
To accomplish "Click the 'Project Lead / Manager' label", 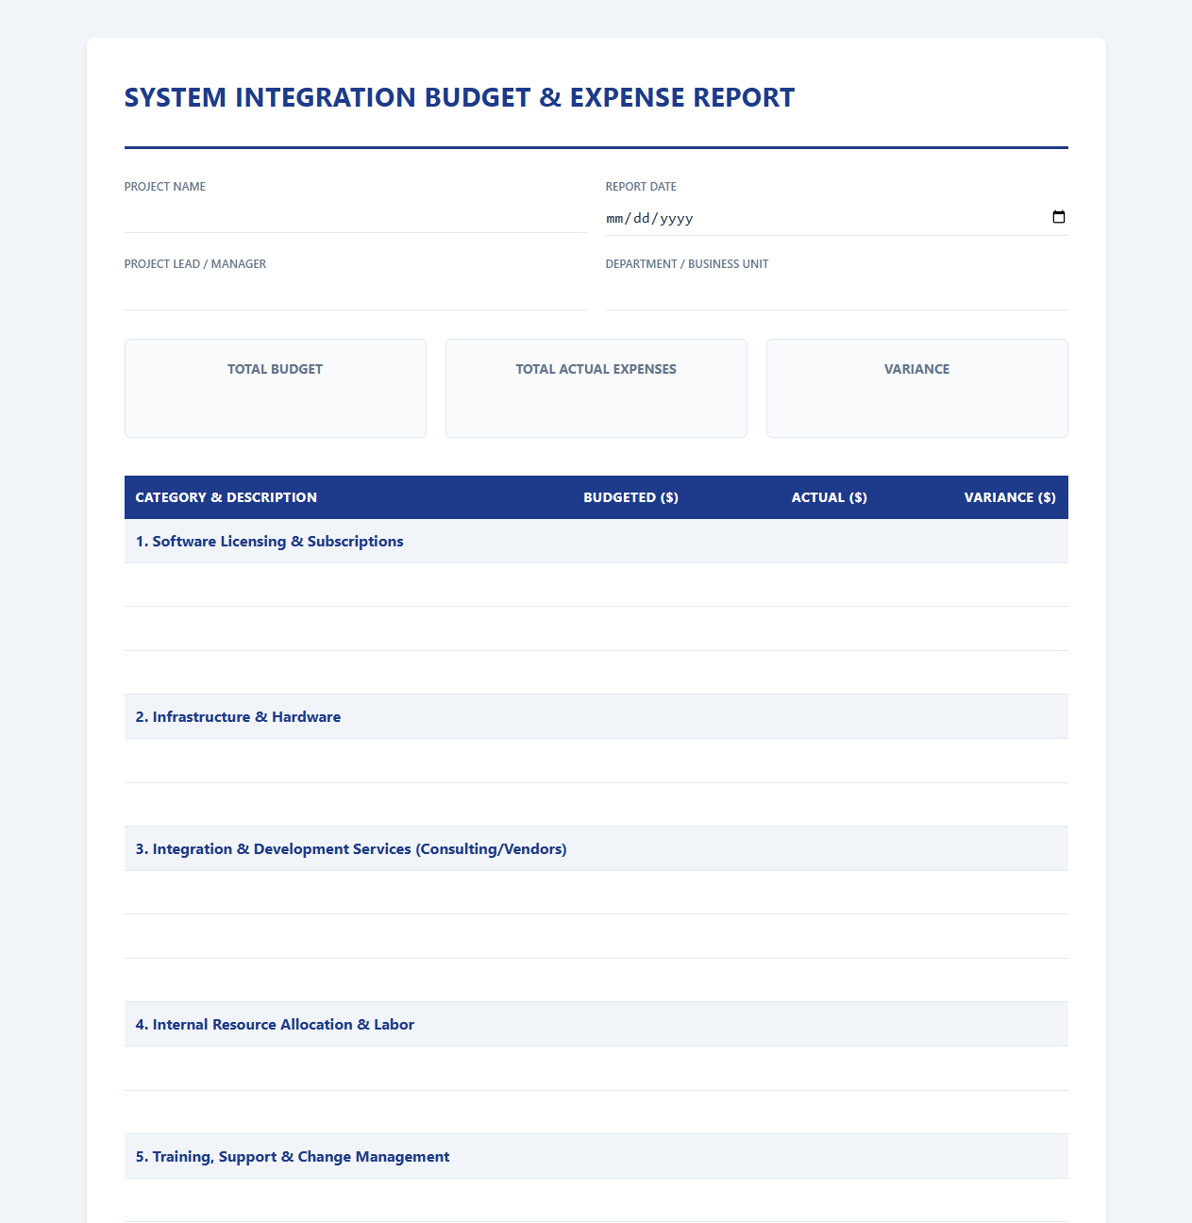I will pos(195,264).
